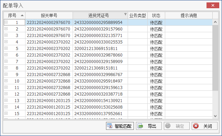Screen dimensions: 222x136
Task: Select voucher cell 24322000000329159613
Action: [100, 87]
